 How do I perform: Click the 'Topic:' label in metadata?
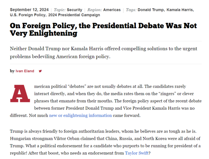60,10
